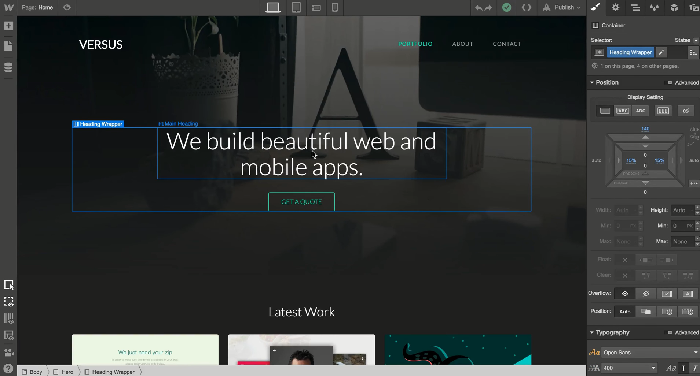Open the Navigator panel tab
This screenshot has height=376, width=700.
pyautogui.click(x=635, y=8)
